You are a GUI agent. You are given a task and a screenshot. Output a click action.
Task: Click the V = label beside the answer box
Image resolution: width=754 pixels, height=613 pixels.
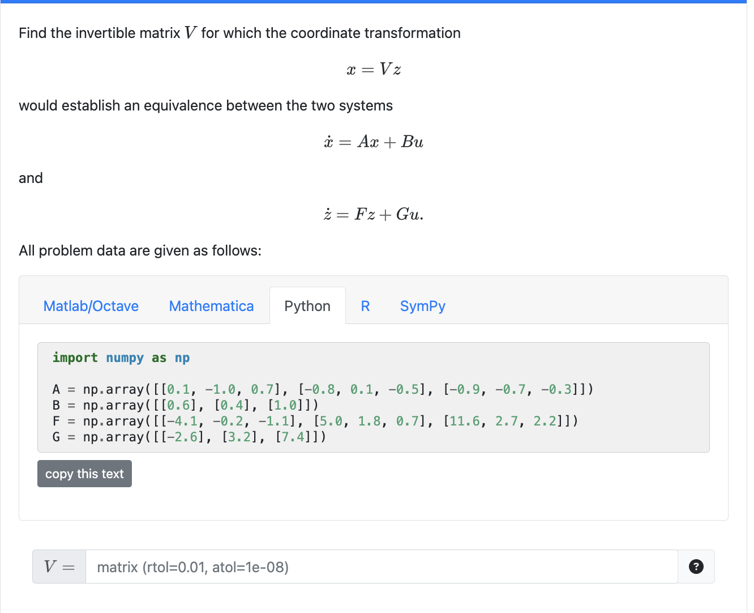(58, 567)
